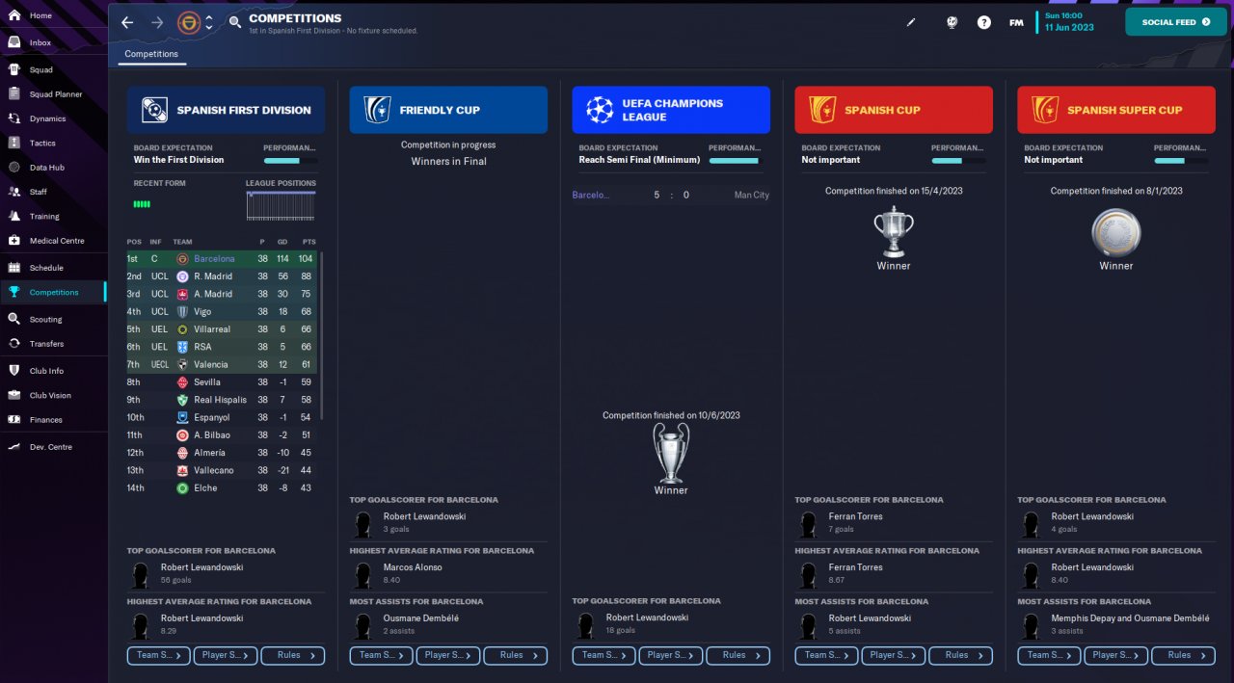Open the Scouting magnifier icon
1234x683 pixels.
click(13, 319)
